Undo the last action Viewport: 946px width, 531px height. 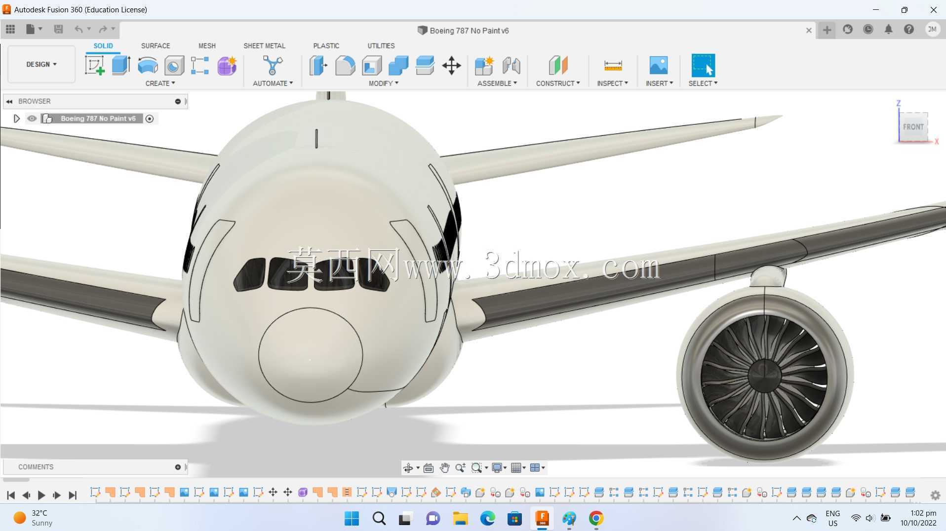(x=79, y=30)
